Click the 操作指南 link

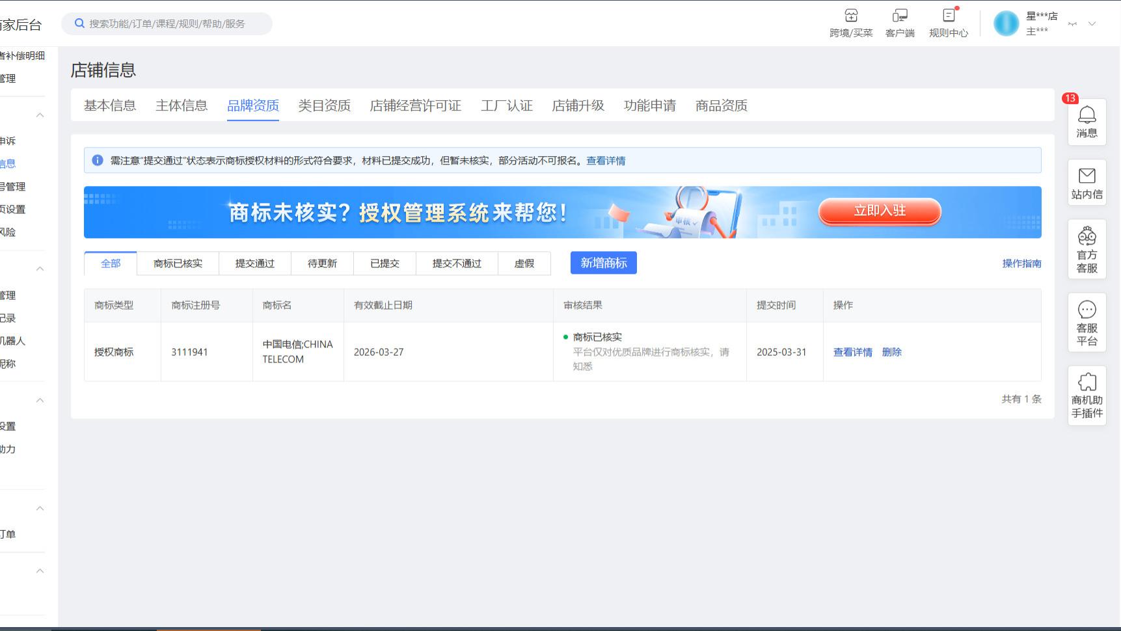tap(1021, 263)
